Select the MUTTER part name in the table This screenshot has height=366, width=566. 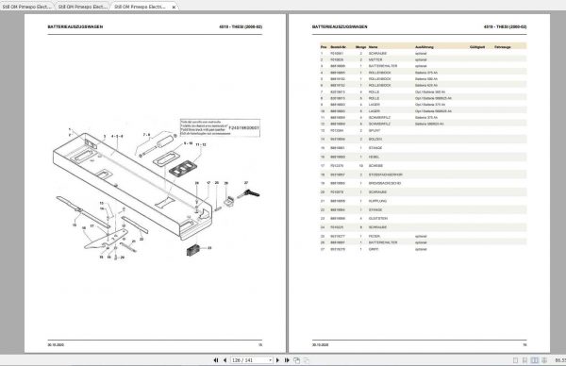[375, 59]
